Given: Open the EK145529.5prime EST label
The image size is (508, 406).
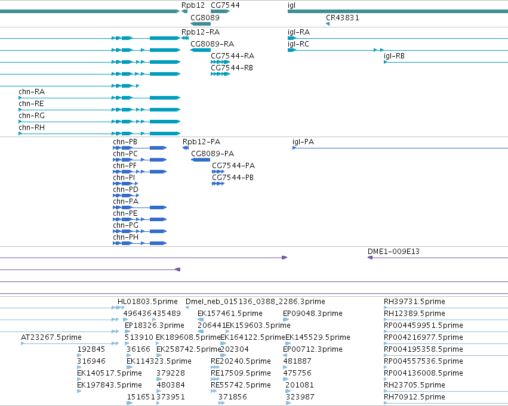Looking at the screenshot, I should coord(318,338).
